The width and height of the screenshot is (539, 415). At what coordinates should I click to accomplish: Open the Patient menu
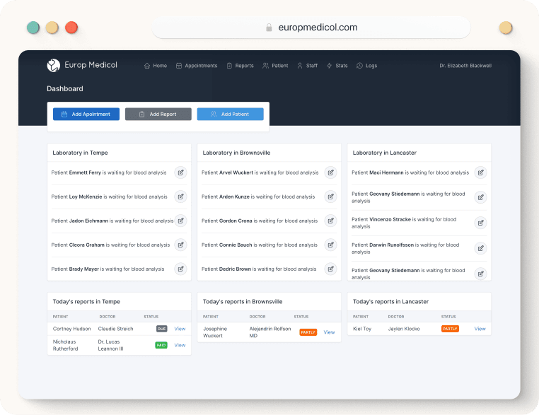coord(275,66)
